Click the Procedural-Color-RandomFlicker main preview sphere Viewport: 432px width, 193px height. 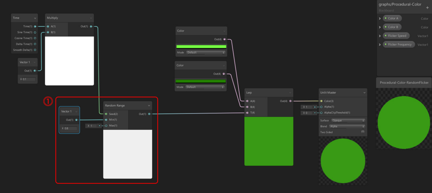coord(404,122)
